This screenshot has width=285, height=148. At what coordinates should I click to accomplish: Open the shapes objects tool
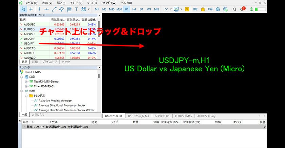pyautogui.click(x=83, y=9)
